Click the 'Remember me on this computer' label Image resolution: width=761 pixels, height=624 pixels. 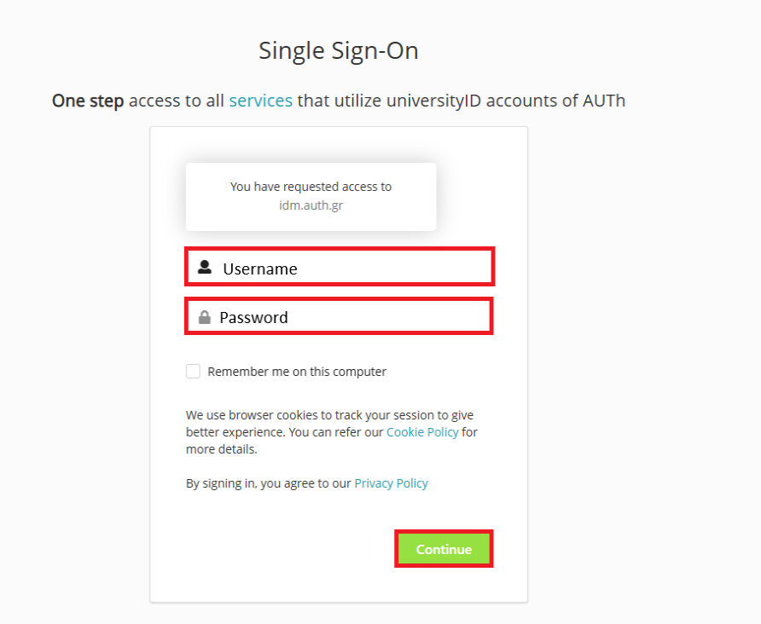297,372
